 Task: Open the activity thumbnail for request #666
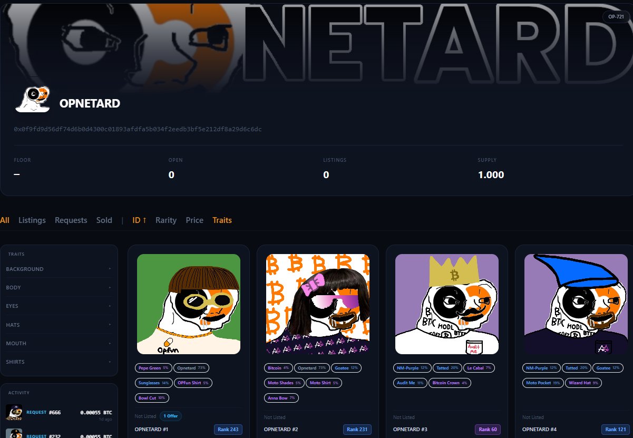[x=14, y=412]
